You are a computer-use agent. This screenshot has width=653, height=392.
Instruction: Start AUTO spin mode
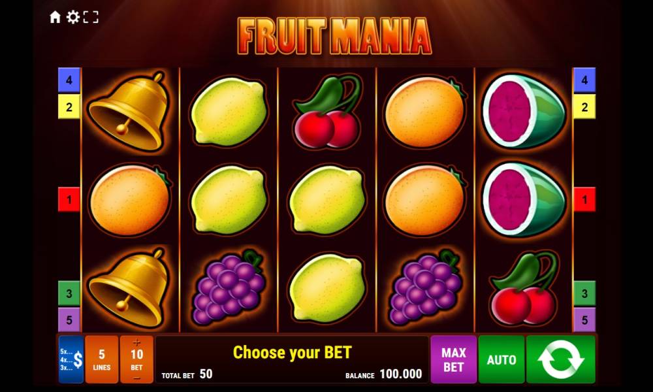pyautogui.click(x=502, y=359)
